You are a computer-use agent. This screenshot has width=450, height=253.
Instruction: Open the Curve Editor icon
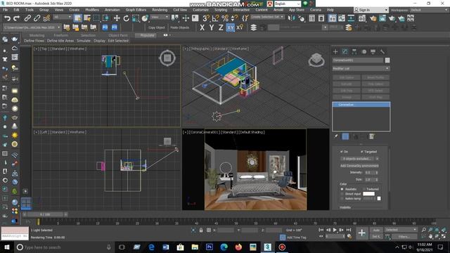pos(342,18)
